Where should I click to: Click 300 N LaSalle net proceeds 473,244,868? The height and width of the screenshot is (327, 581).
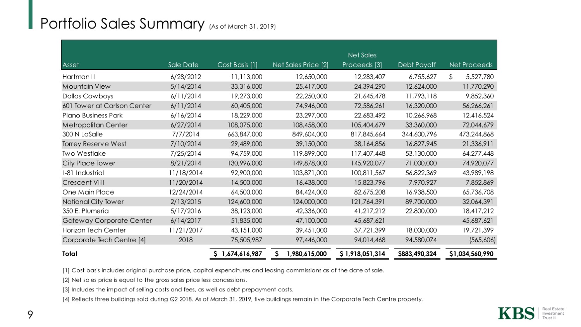point(476,134)
